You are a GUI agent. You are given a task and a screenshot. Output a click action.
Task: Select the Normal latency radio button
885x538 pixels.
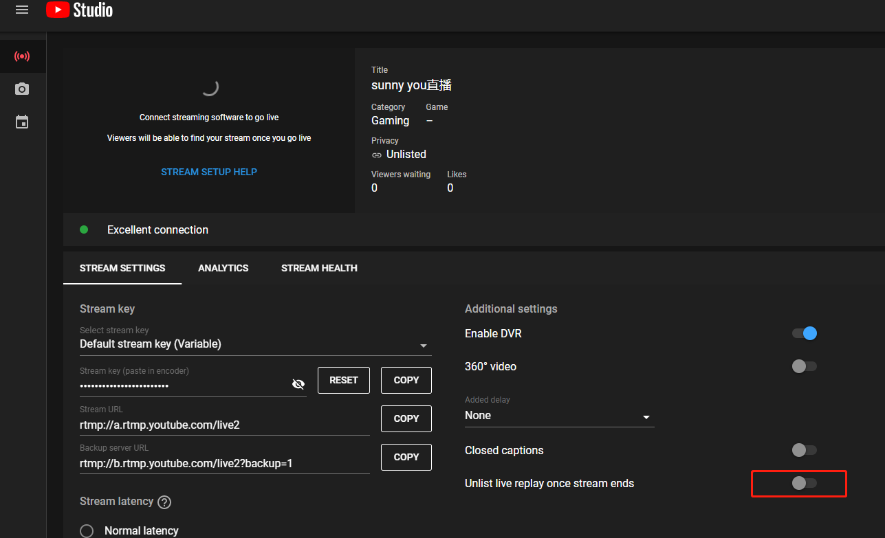tap(87, 531)
